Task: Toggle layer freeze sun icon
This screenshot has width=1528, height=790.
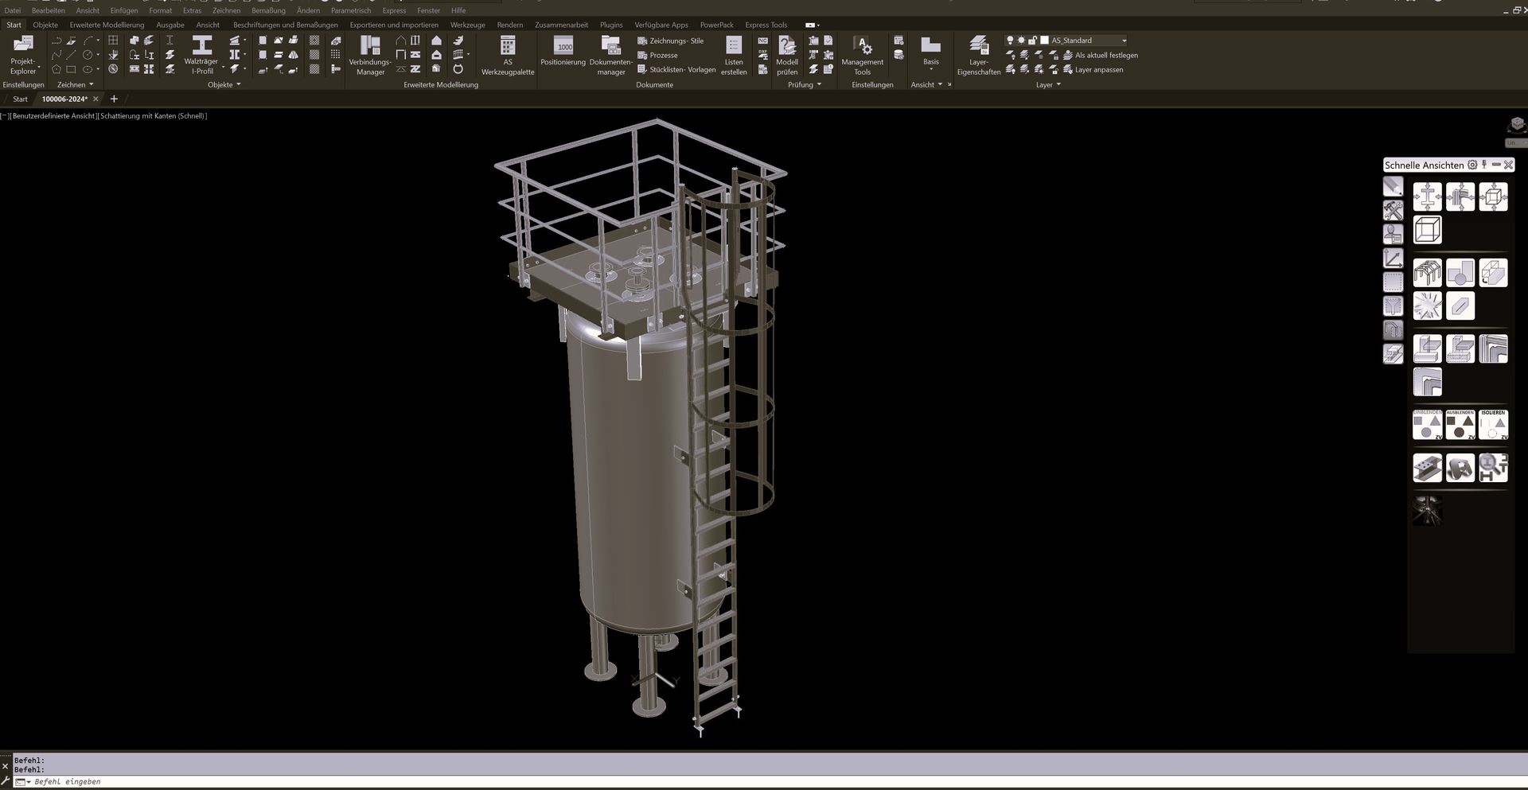Action: pos(1021,41)
